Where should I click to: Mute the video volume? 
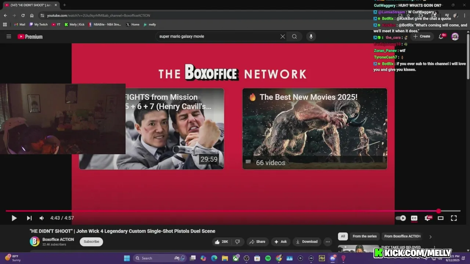click(x=41, y=218)
